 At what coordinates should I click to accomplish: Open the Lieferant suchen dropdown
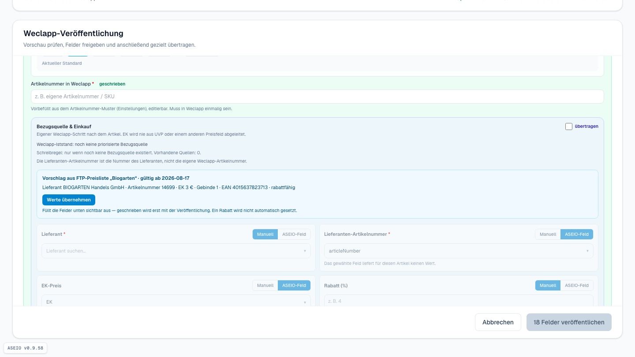pyautogui.click(x=176, y=251)
